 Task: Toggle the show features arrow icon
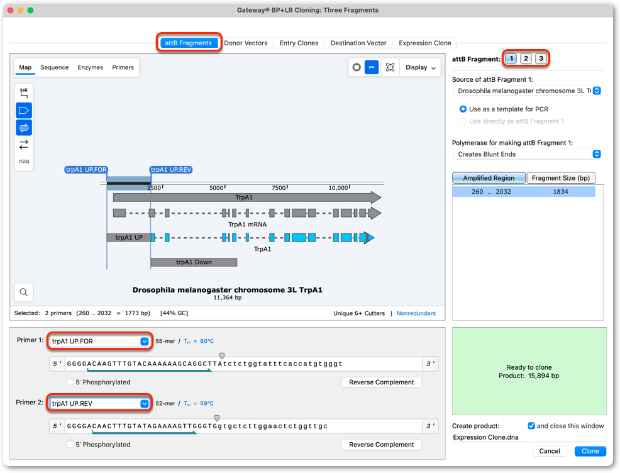[24, 110]
